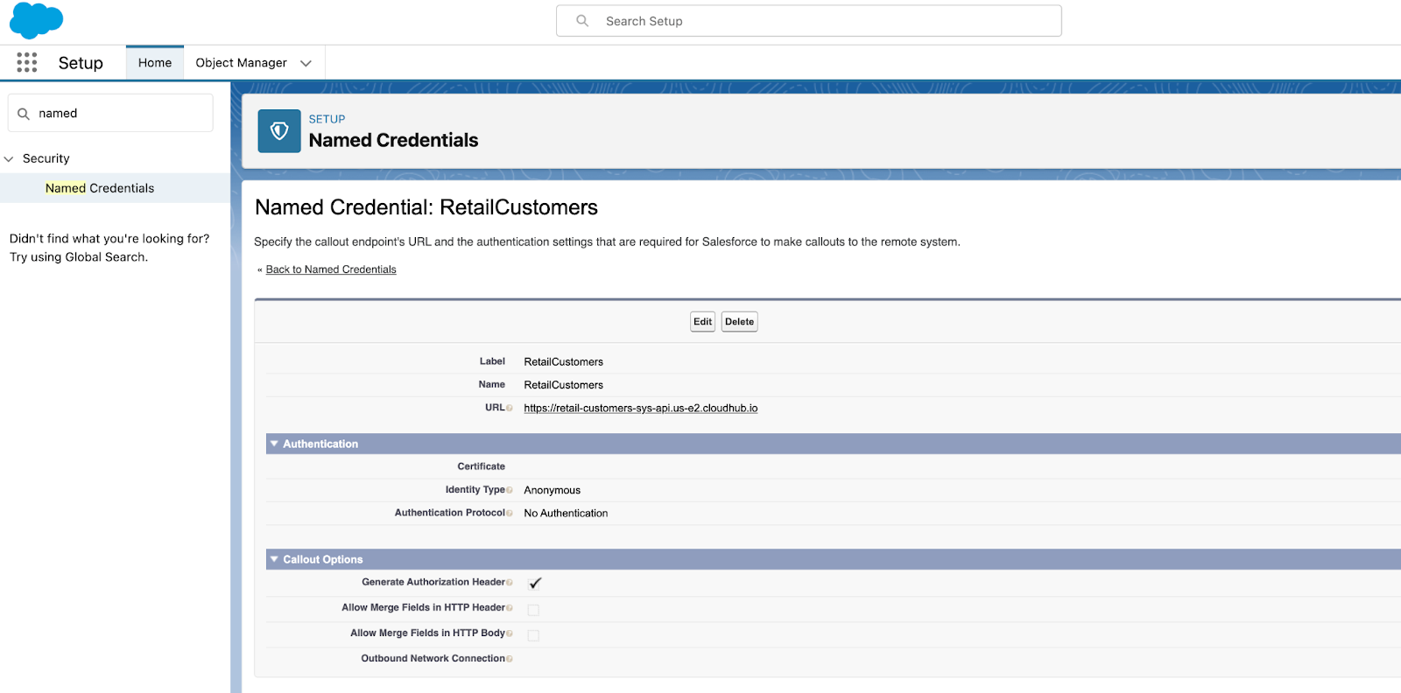Focus the Search Setup field
1401x693 pixels.
click(x=809, y=21)
